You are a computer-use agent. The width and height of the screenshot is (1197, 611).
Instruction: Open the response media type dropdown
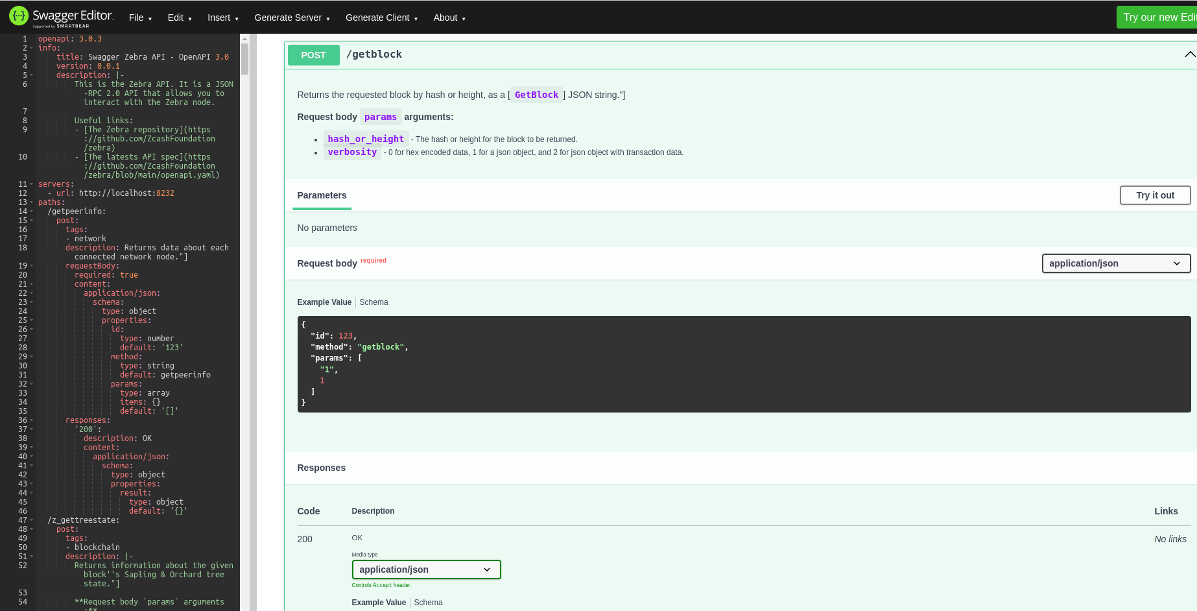tap(426, 569)
